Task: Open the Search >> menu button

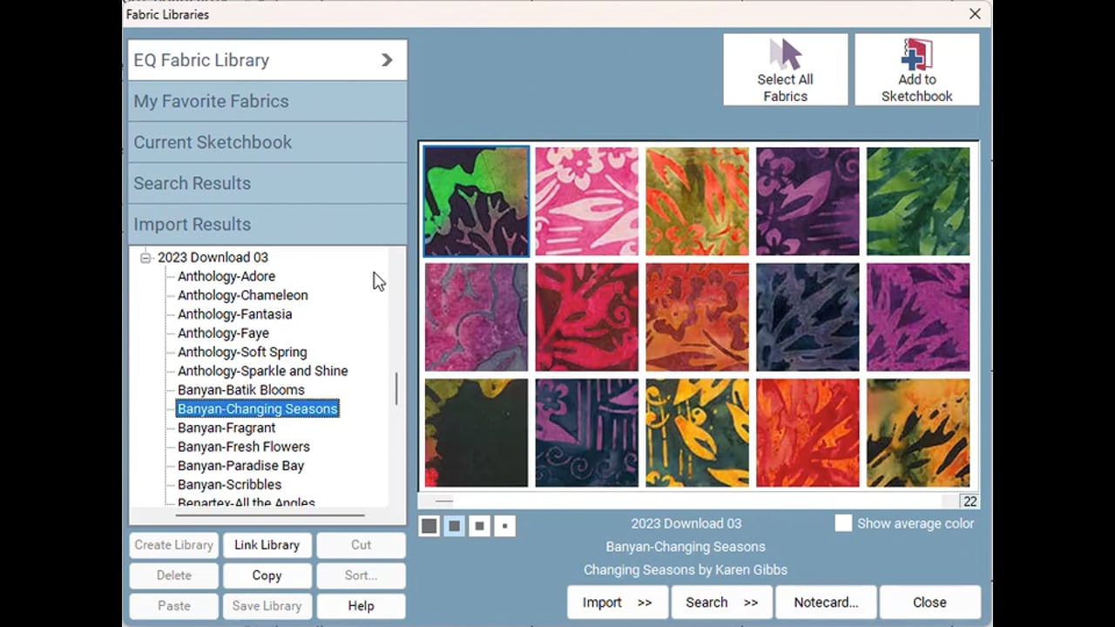Action: (721, 603)
